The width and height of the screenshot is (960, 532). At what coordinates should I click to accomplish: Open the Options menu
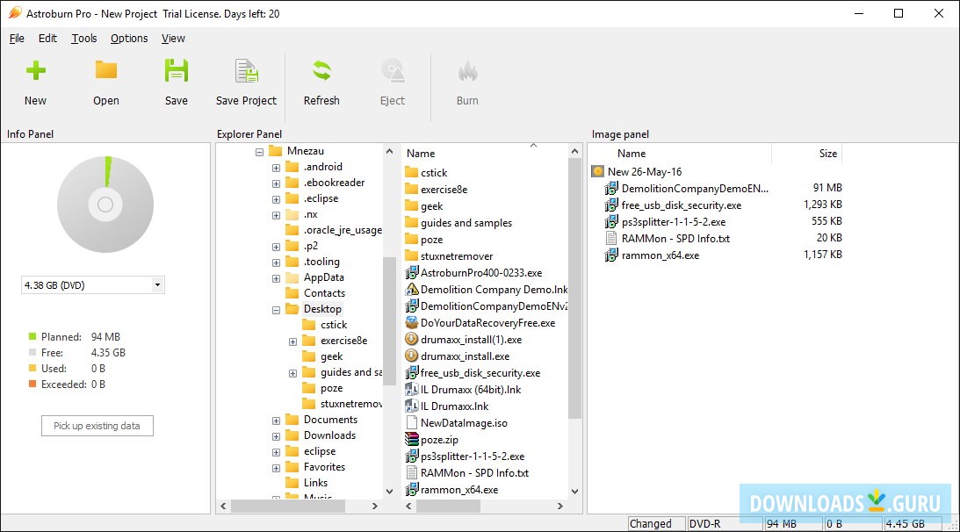click(128, 39)
